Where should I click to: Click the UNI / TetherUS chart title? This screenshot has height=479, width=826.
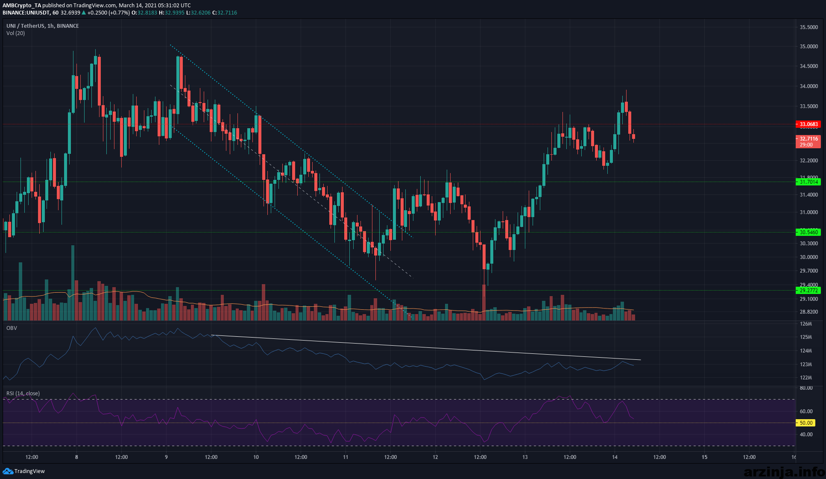coord(43,26)
